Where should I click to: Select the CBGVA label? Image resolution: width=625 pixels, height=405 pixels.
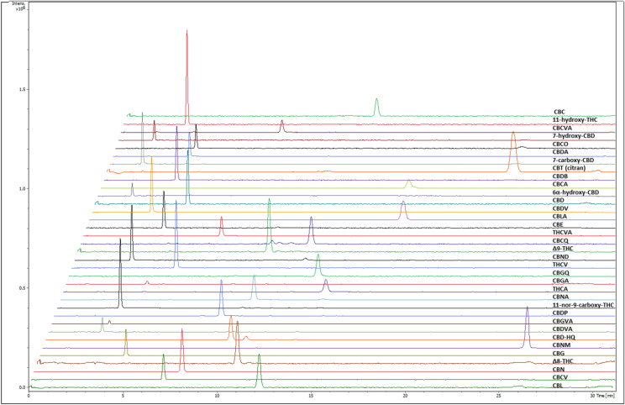point(563,321)
